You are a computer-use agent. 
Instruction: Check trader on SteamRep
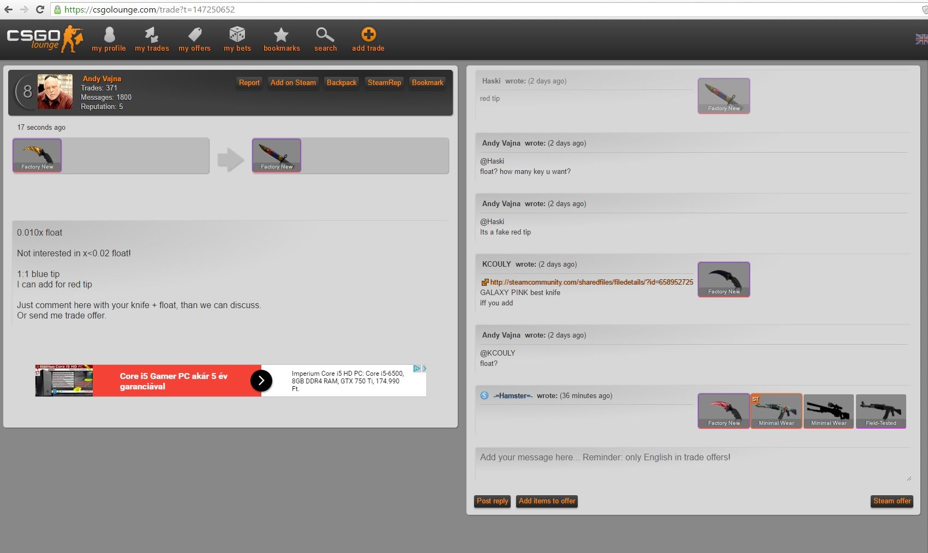coord(384,83)
